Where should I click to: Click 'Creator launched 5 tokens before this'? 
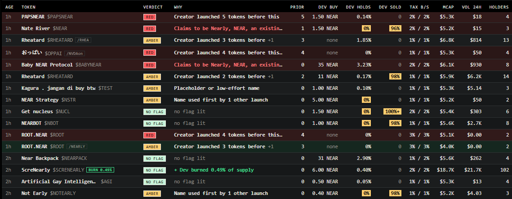coord(227,17)
